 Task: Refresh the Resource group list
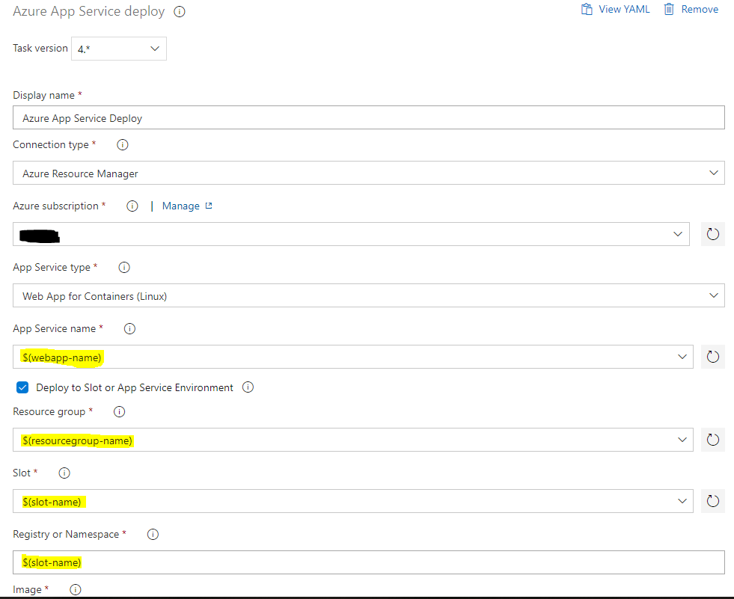coord(712,440)
